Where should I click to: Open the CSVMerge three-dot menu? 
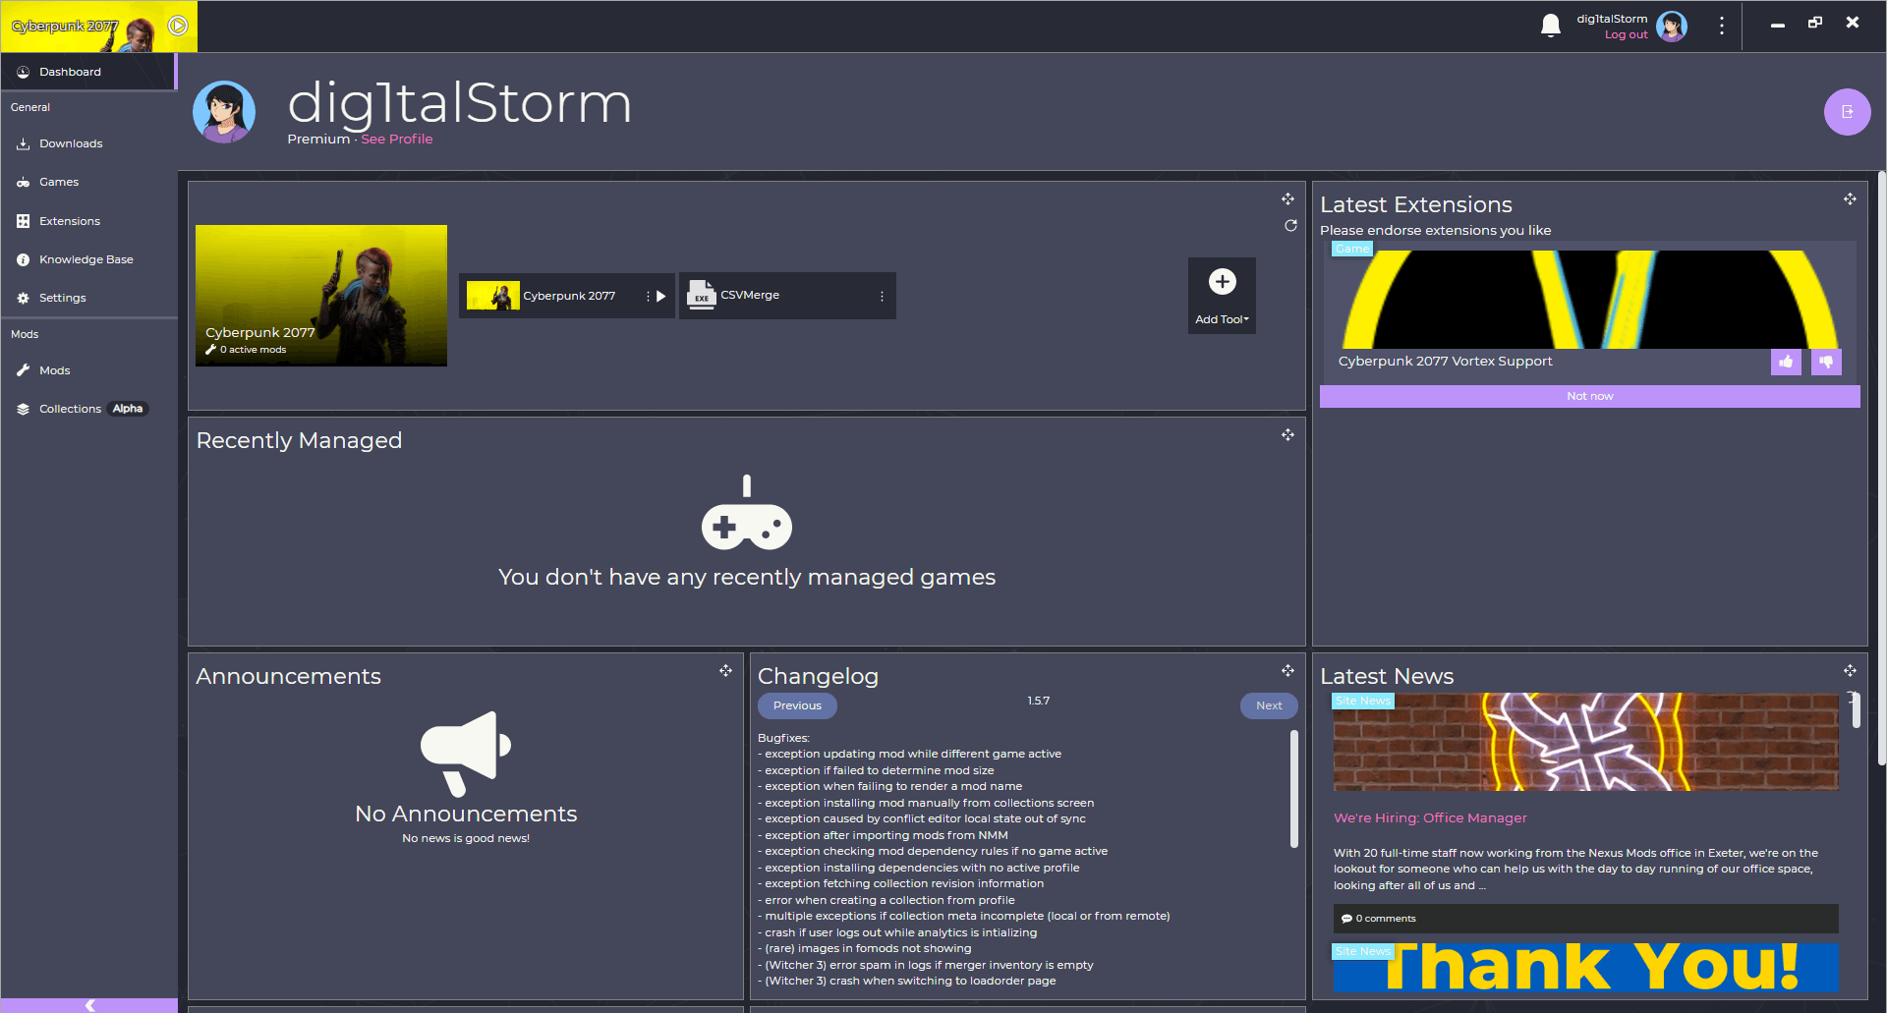(882, 295)
